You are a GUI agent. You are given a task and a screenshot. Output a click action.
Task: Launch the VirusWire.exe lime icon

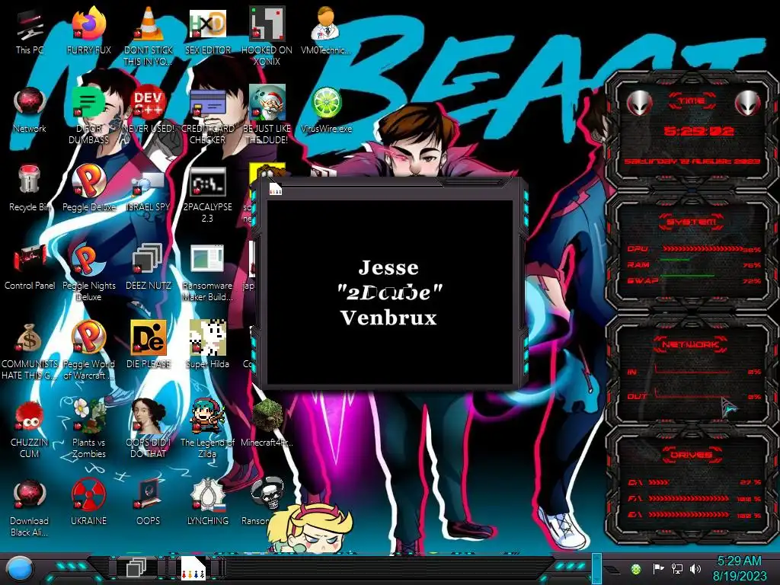(326, 103)
